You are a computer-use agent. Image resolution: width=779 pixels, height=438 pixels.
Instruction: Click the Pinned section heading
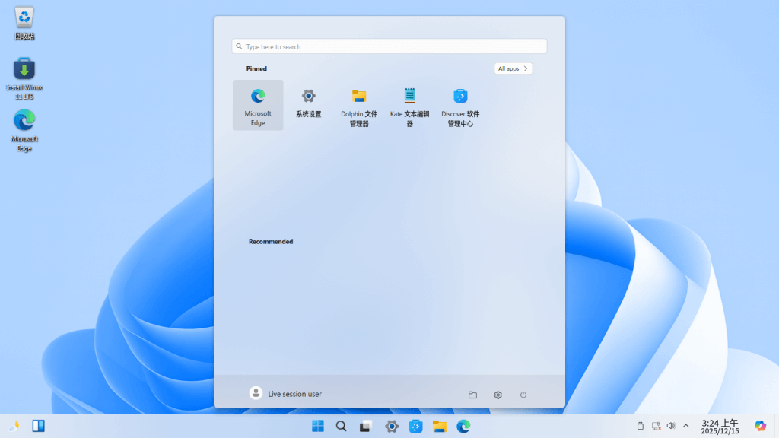coord(256,68)
